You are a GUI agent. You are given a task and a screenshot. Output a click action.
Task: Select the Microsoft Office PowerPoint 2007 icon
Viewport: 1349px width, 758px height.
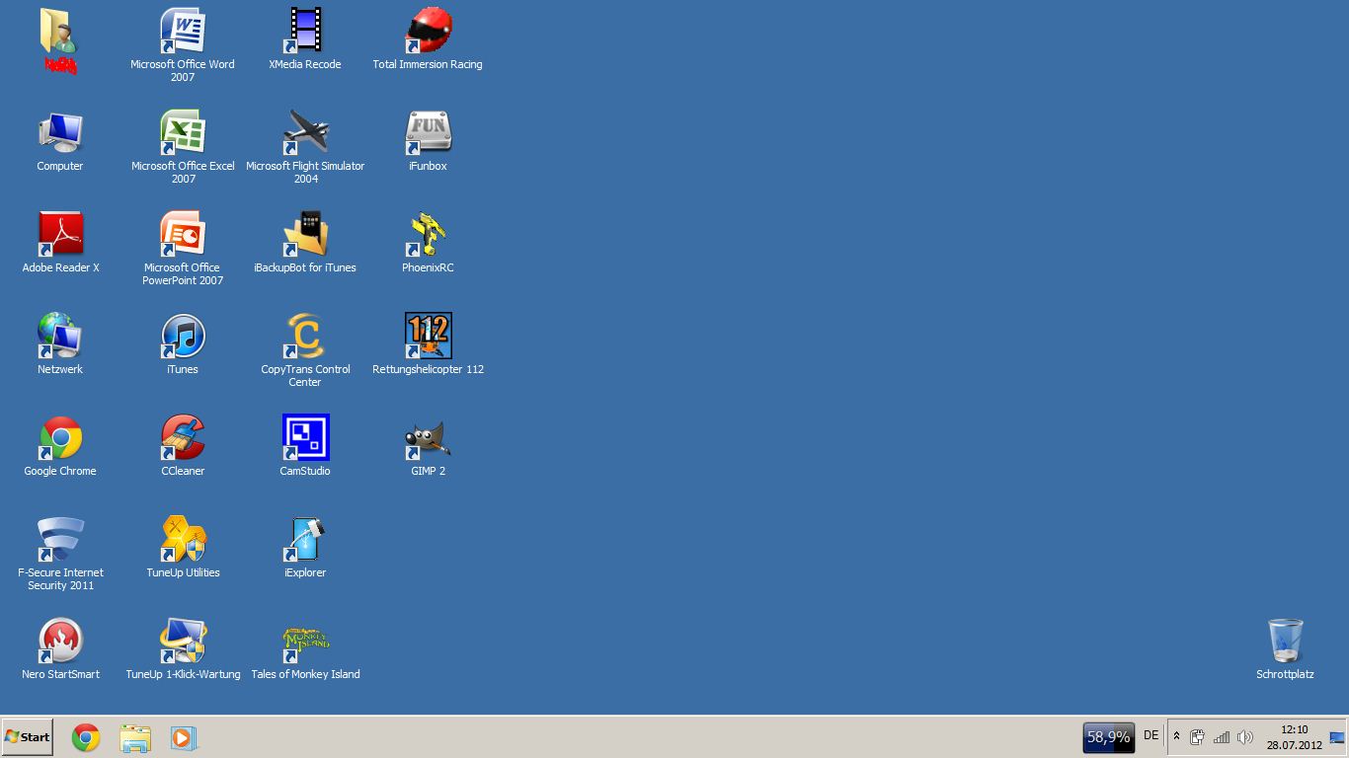click(183, 235)
